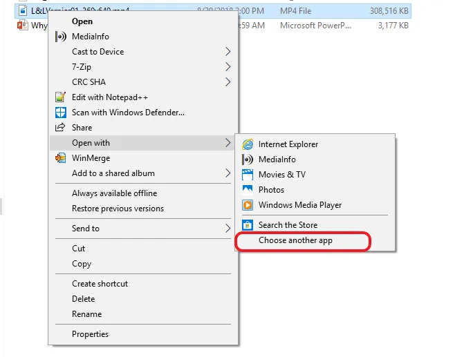This screenshot has width=455, height=357.
Task: Click the Photos app icon
Action: click(x=248, y=190)
